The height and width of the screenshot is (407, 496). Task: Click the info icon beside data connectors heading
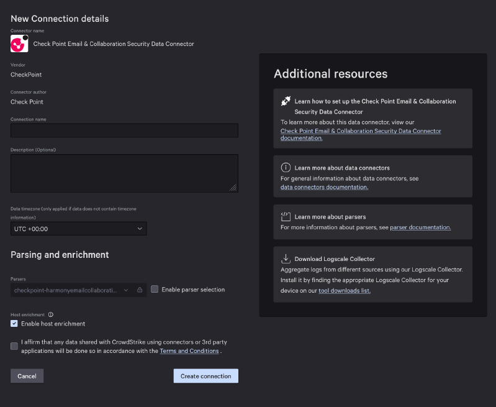(x=286, y=168)
